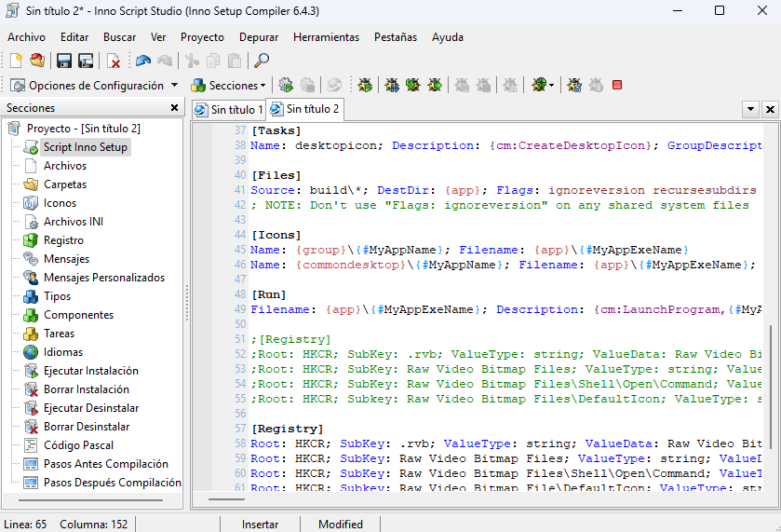Undo with the blue curved arrow icon
This screenshot has width=781, height=532.
[x=143, y=61]
